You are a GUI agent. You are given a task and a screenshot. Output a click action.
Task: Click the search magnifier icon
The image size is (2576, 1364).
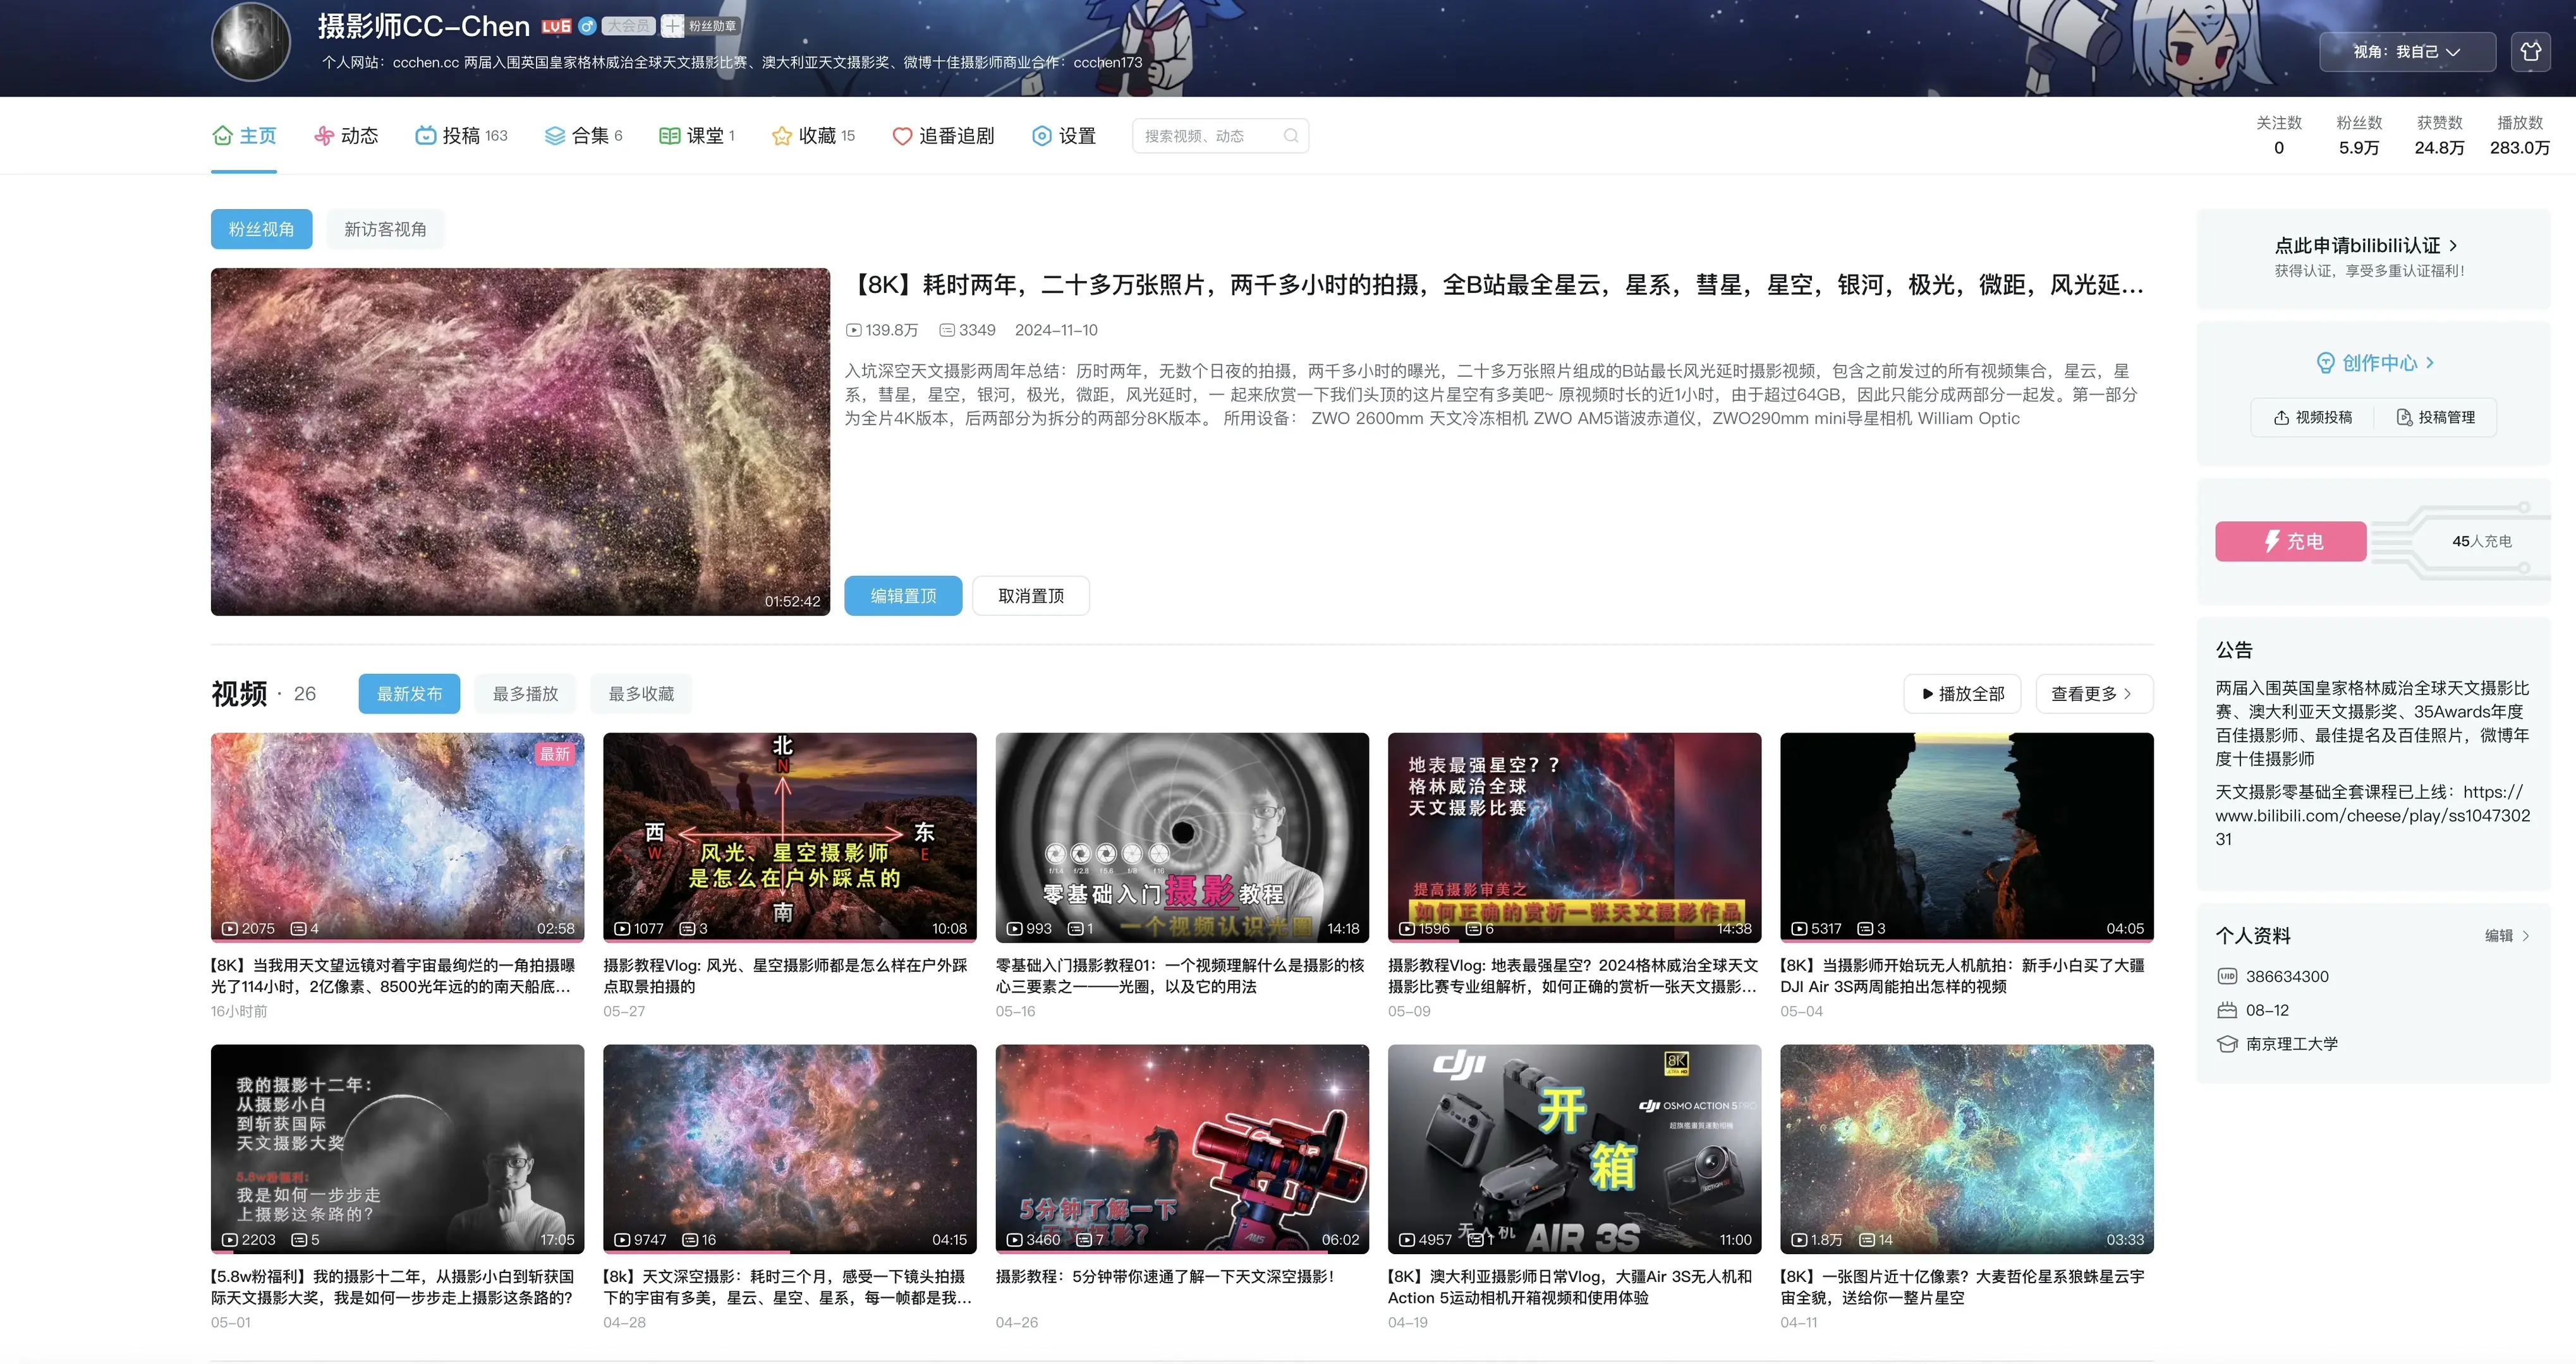[x=1291, y=136]
